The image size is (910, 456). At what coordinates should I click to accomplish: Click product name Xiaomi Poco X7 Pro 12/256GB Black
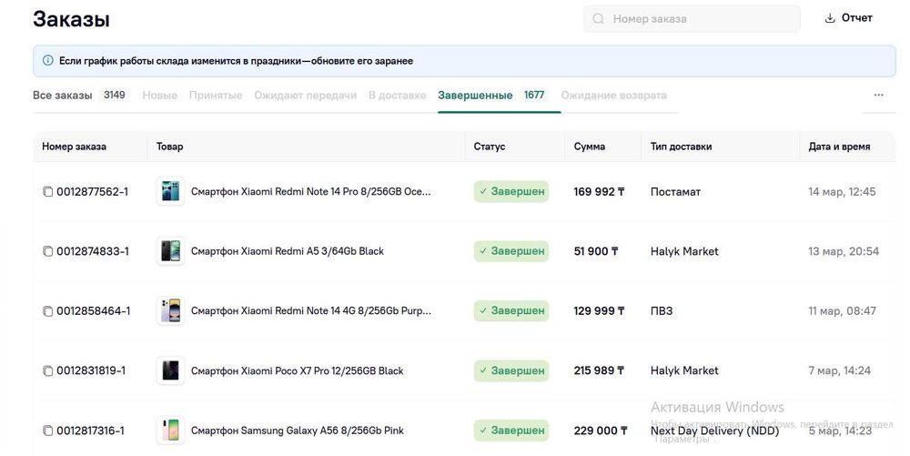pos(298,370)
